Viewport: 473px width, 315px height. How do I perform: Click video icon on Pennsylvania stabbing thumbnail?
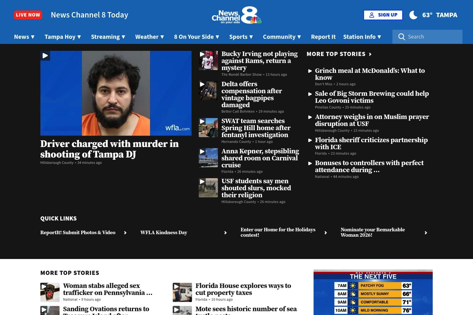pos(44,286)
